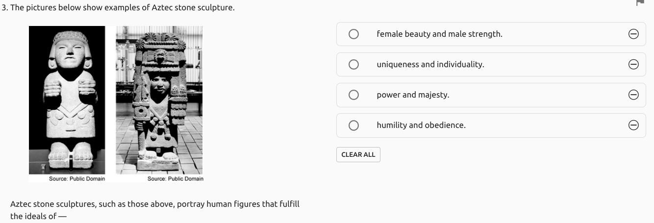This screenshot has width=654, height=223.
Task: Pick the "humility and obedience" radio button
Action: 353,125
